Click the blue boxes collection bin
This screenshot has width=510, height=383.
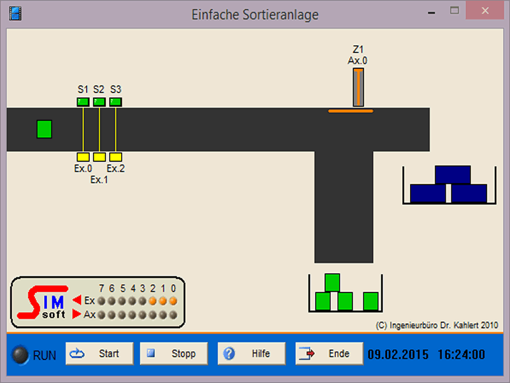449,185
